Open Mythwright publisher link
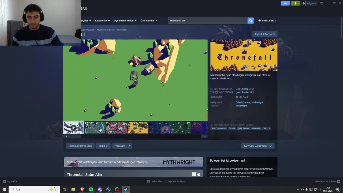Screen dimensions: 343x193 click(241, 106)
